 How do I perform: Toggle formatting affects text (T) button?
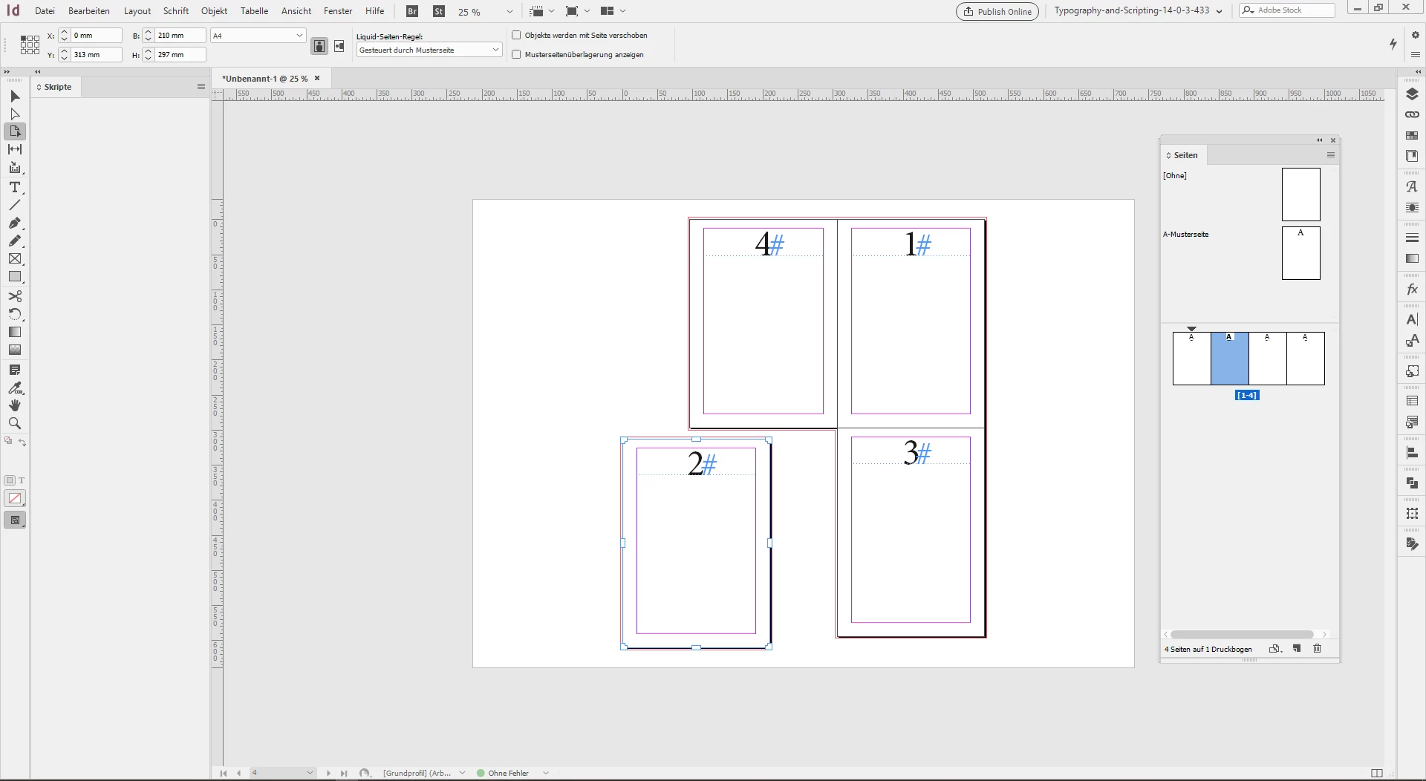pos(22,480)
